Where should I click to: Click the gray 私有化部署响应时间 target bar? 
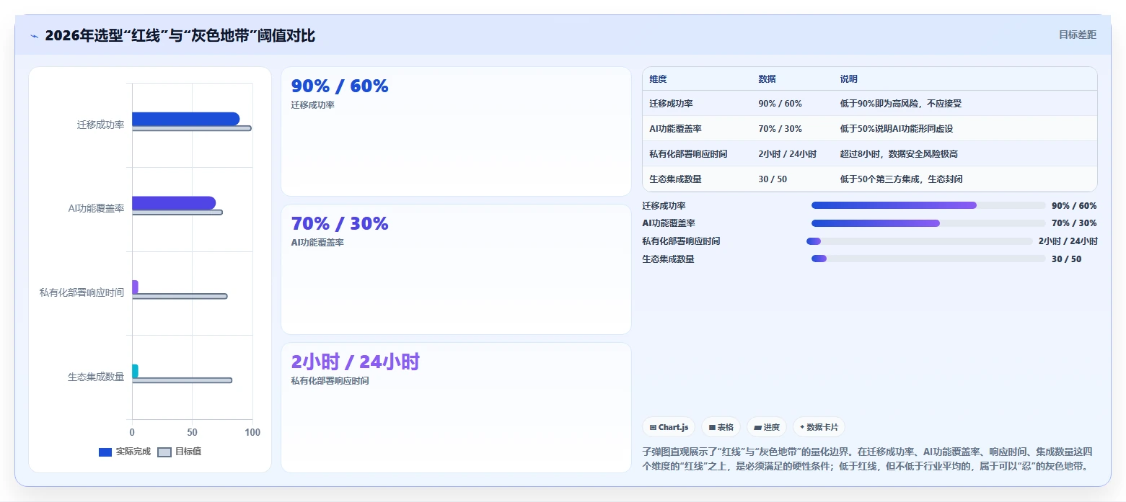tap(180, 296)
